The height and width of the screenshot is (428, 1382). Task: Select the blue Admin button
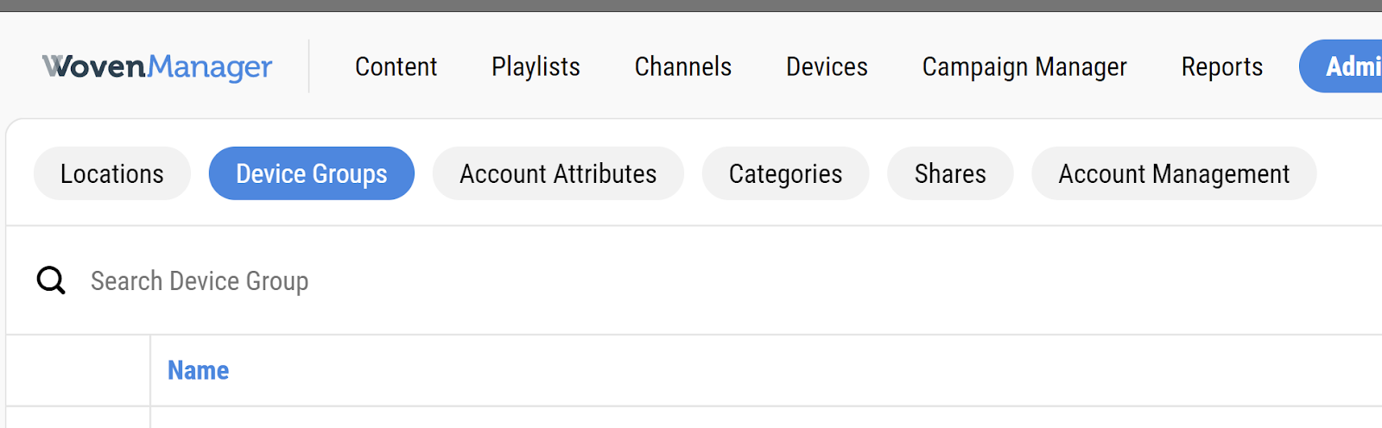click(1341, 66)
